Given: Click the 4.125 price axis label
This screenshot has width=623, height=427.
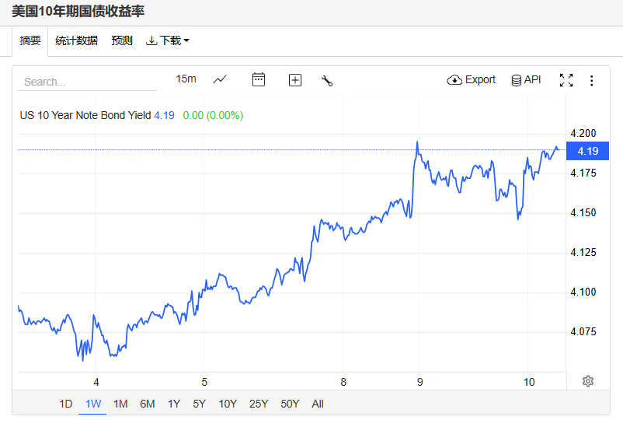Looking at the screenshot, I should (583, 252).
